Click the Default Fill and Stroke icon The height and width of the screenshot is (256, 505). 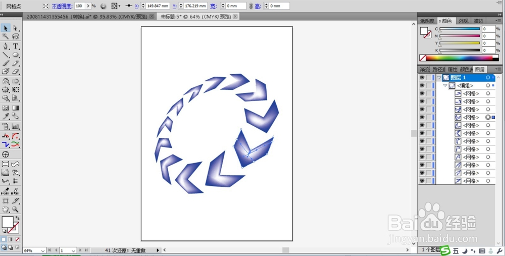(4, 231)
